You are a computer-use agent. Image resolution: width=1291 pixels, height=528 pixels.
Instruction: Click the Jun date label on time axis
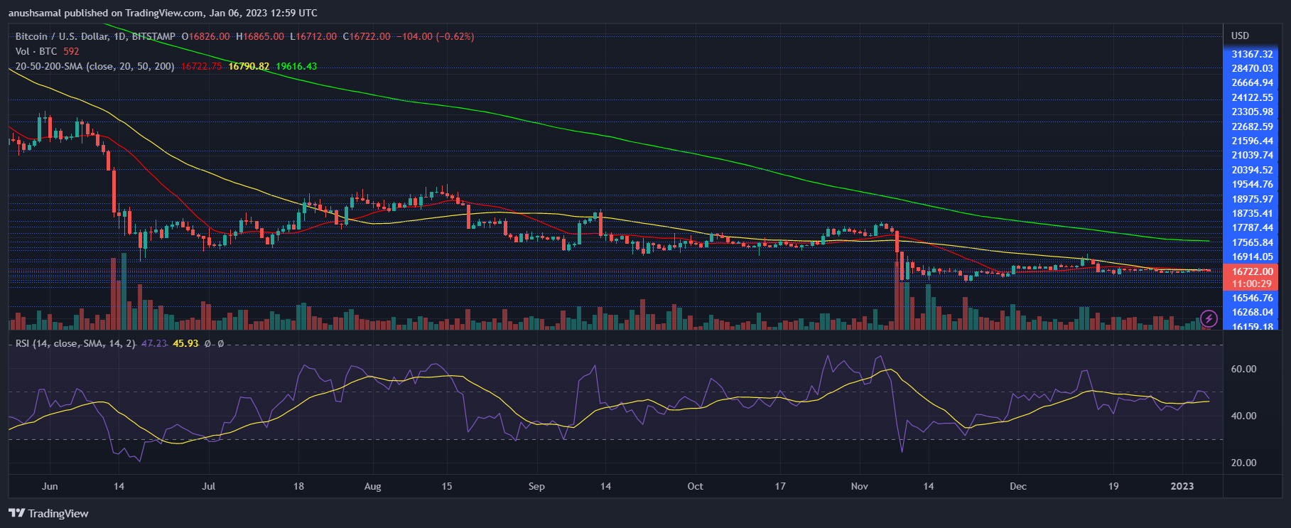tap(50, 486)
